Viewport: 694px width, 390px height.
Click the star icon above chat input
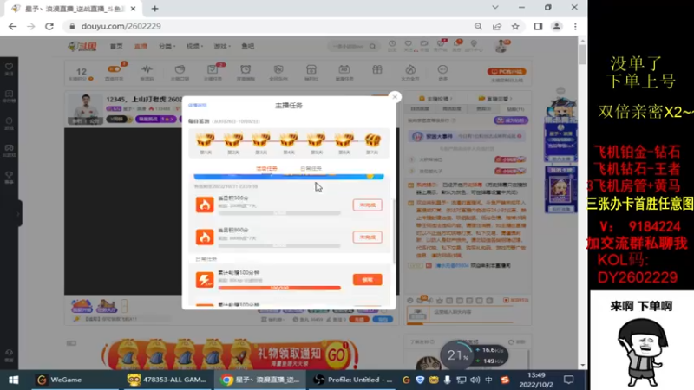pos(440,300)
